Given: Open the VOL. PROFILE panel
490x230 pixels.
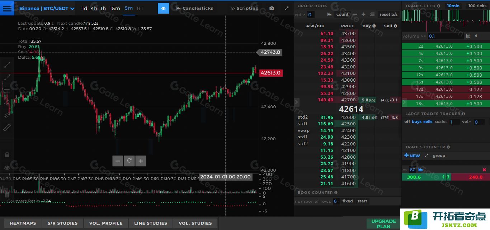Looking at the screenshot, I should click(x=106, y=223).
